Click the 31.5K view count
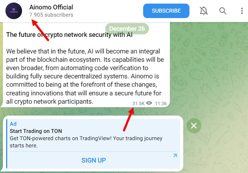The height and width of the screenshot is (173, 248). (138, 103)
